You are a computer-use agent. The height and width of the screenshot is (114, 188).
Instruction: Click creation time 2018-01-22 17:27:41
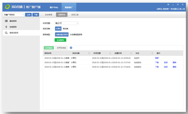click(x=122, y=63)
